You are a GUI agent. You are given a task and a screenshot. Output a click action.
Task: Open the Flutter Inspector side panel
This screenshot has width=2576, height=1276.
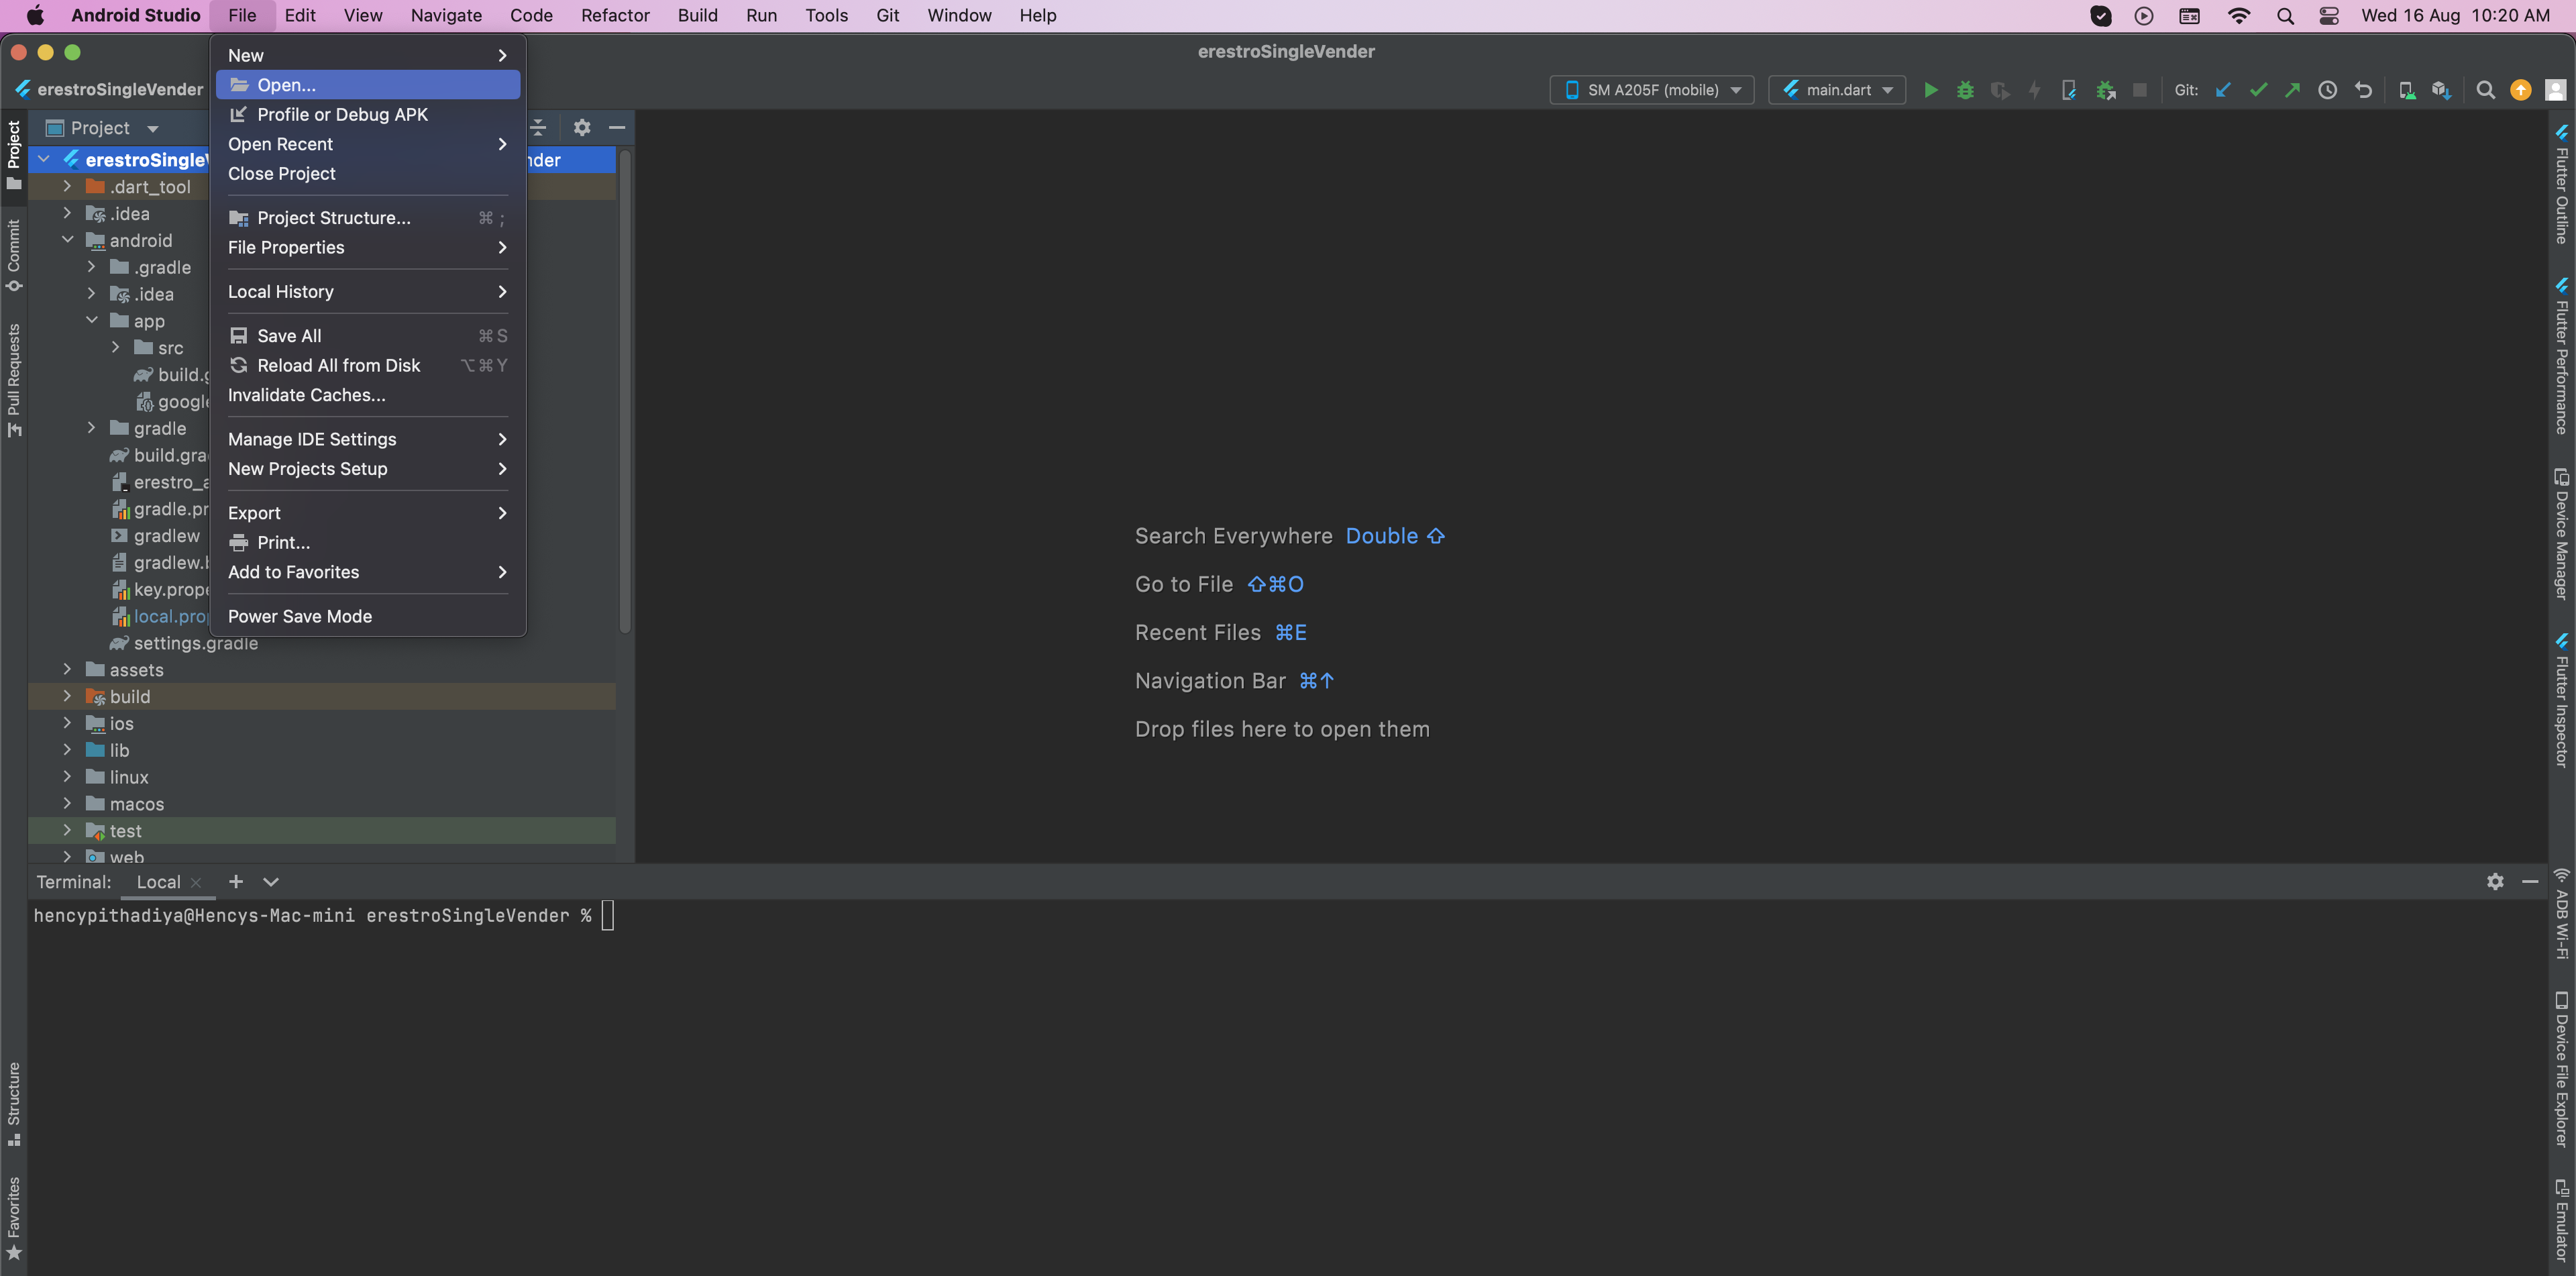tap(2562, 700)
